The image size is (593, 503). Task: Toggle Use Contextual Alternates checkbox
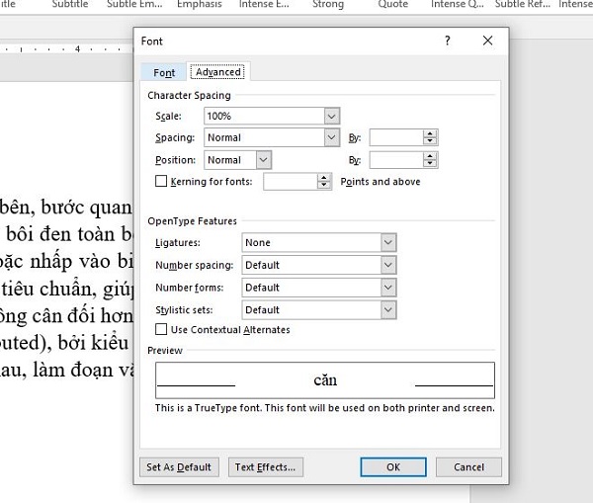[x=162, y=329]
